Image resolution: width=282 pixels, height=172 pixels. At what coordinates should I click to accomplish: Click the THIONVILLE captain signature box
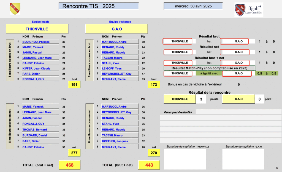click(x=185, y=159)
